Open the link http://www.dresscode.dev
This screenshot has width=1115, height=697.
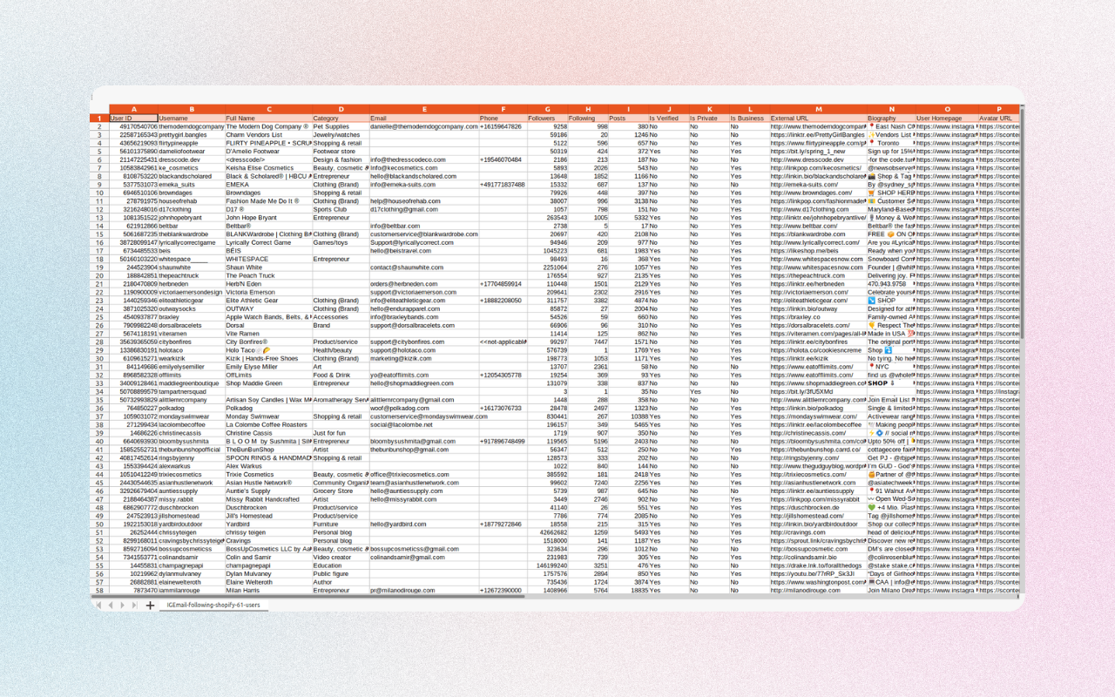818,159
